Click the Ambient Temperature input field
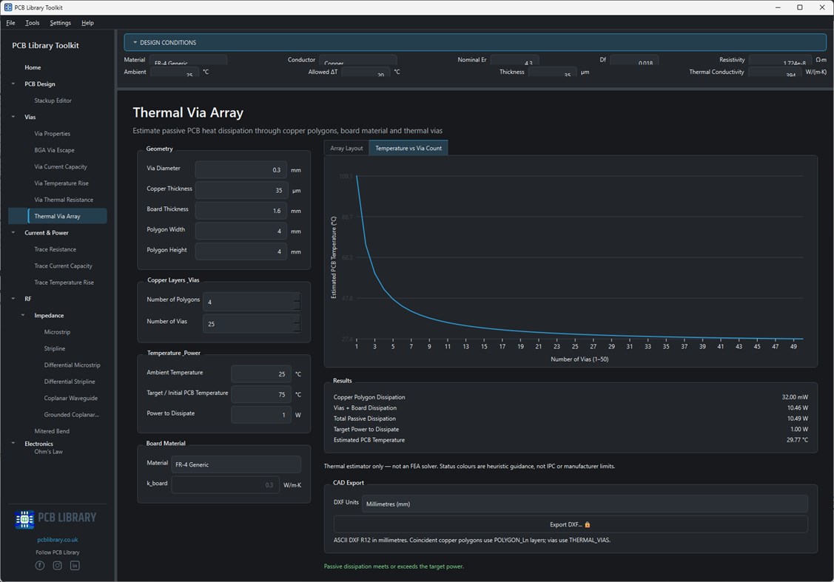The height and width of the screenshot is (582, 834). 261,373
